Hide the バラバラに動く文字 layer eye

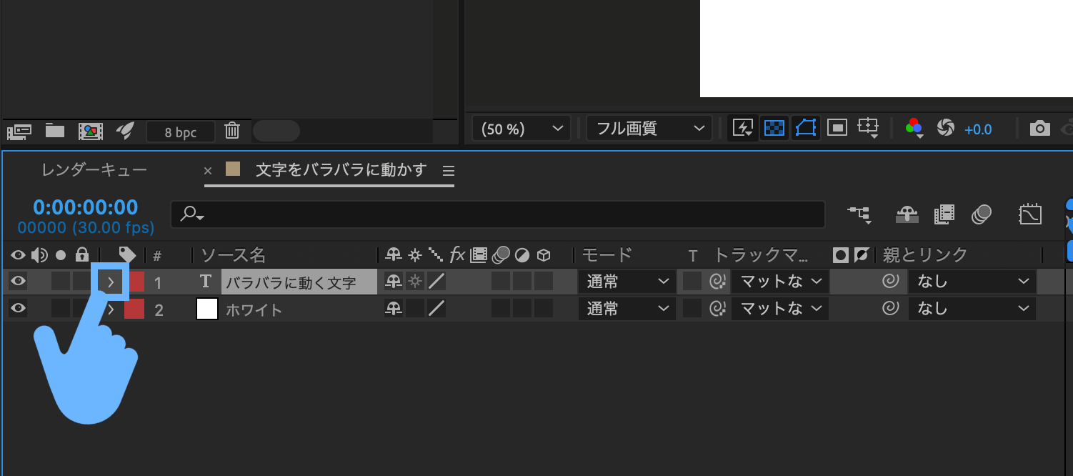click(18, 282)
